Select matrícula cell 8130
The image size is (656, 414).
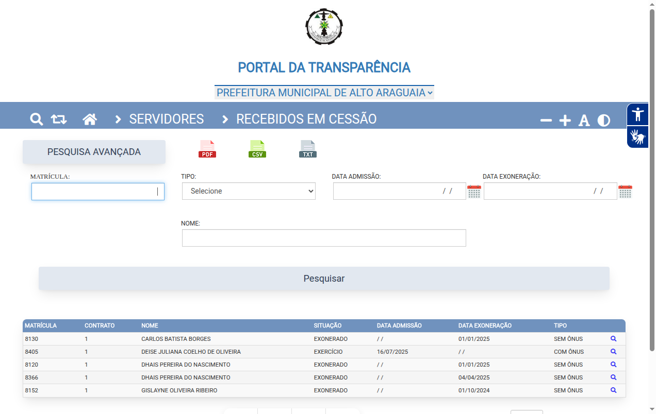tap(31, 339)
